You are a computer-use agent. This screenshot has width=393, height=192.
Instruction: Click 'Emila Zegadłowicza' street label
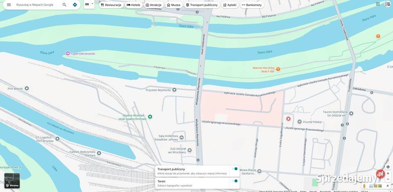[282, 135]
